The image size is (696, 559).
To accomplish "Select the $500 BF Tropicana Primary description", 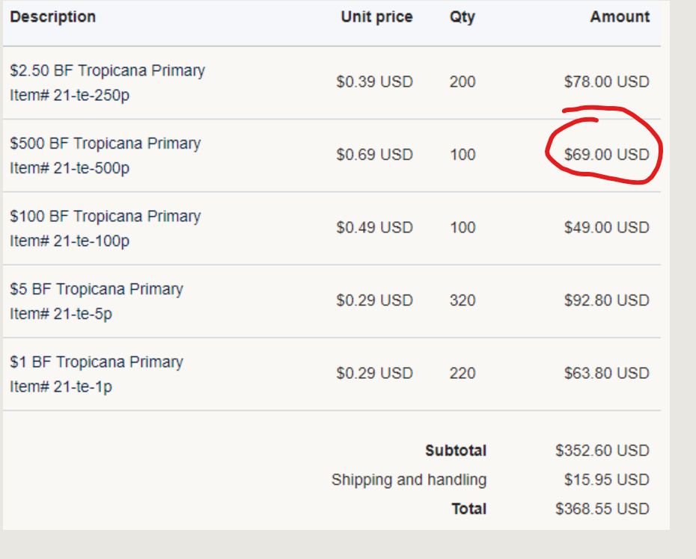I will [106, 143].
